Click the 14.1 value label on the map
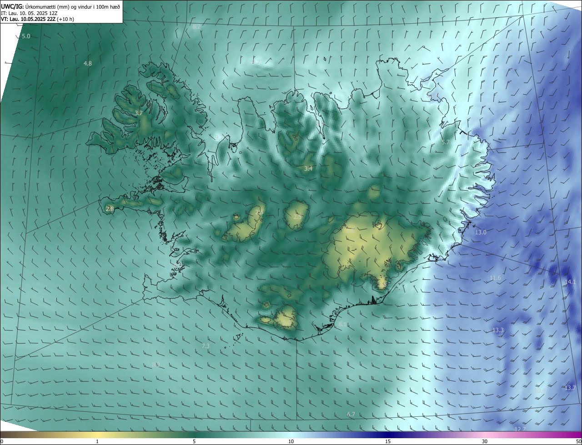The height and width of the screenshot is (445, 582). [570, 282]
